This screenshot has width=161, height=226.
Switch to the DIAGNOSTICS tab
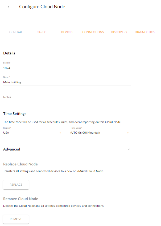point(145,32)
